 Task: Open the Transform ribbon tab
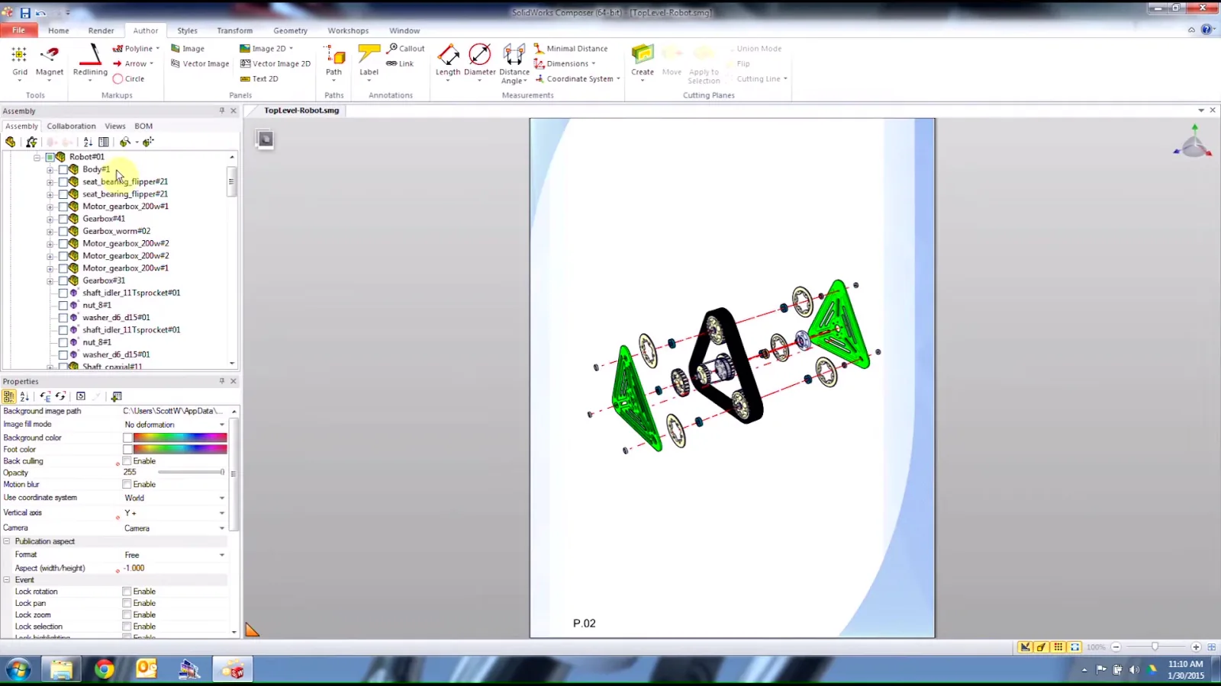pos(235,30)
